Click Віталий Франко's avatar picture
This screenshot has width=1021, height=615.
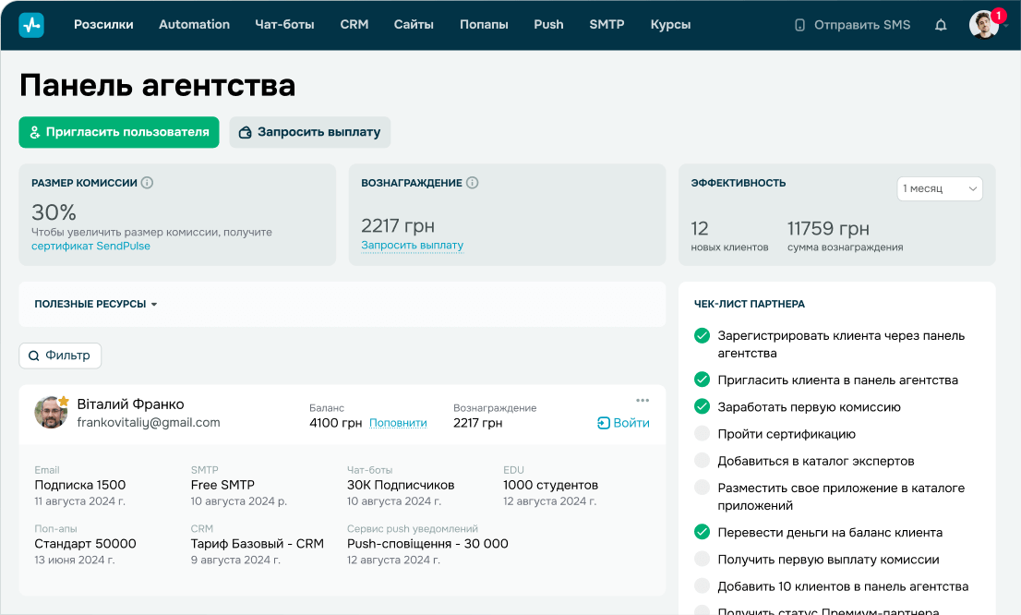pos(50,413)
